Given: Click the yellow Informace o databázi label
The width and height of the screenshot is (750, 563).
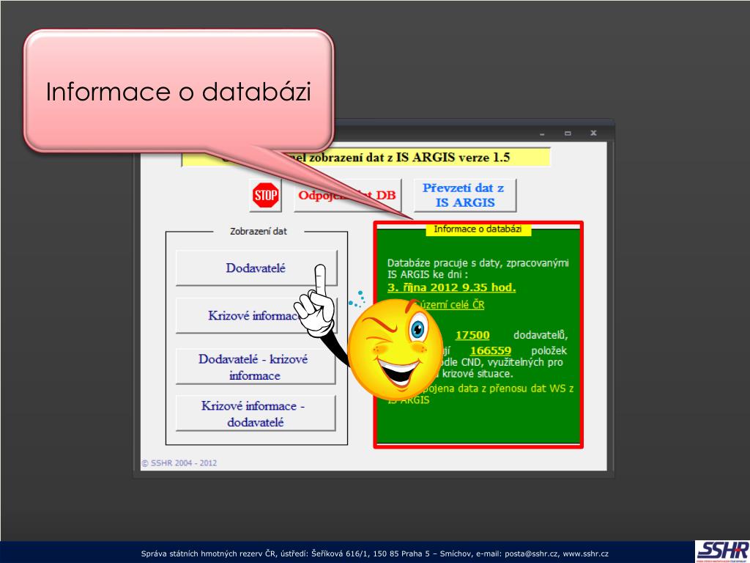Looking at the screenshot, I should coord(478,229).
